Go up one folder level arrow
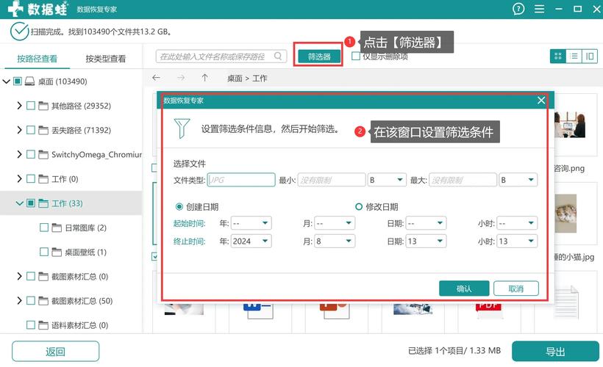The height and width of the screenshot is (367, 603). 204,78
